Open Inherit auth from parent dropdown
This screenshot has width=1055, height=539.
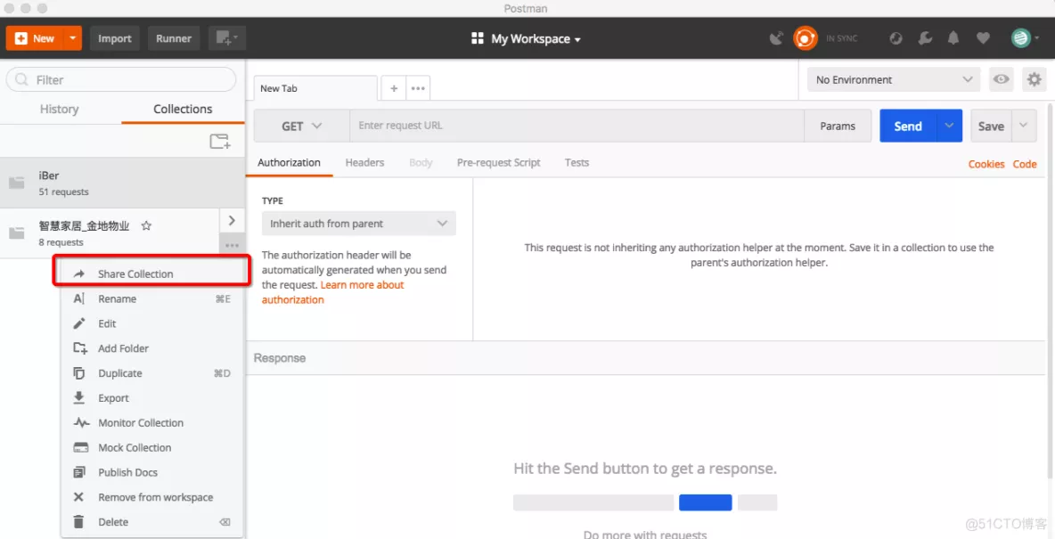(x=358, y=224)
